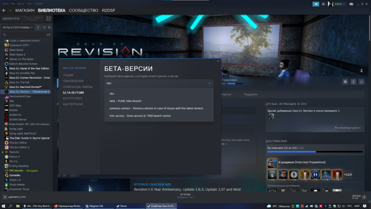The height and width of the screenshot is (209, 371).
Task: Select Dead Space 2 in the library
Action: [17, 55]
